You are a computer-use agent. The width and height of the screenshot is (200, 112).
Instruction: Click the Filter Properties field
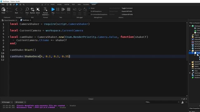pos(194,109)
